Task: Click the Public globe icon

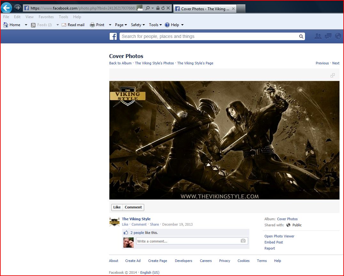Action: pos(288,225)
